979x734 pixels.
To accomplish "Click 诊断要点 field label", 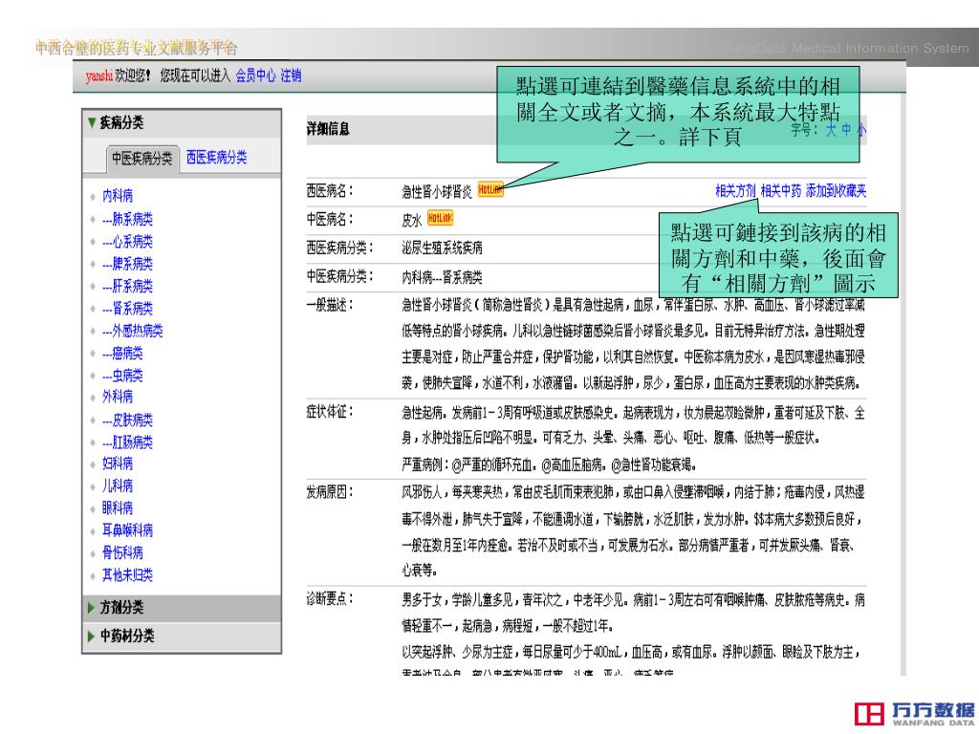I will click(330, 599).
